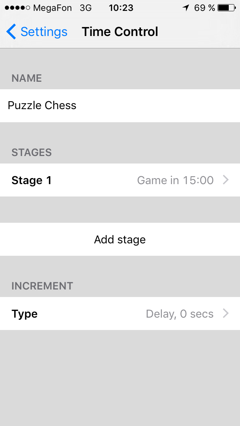Image resolution: width=240 pixels, height=426 pixels.
Task: Tap the Time Control title
Action: 120,32
